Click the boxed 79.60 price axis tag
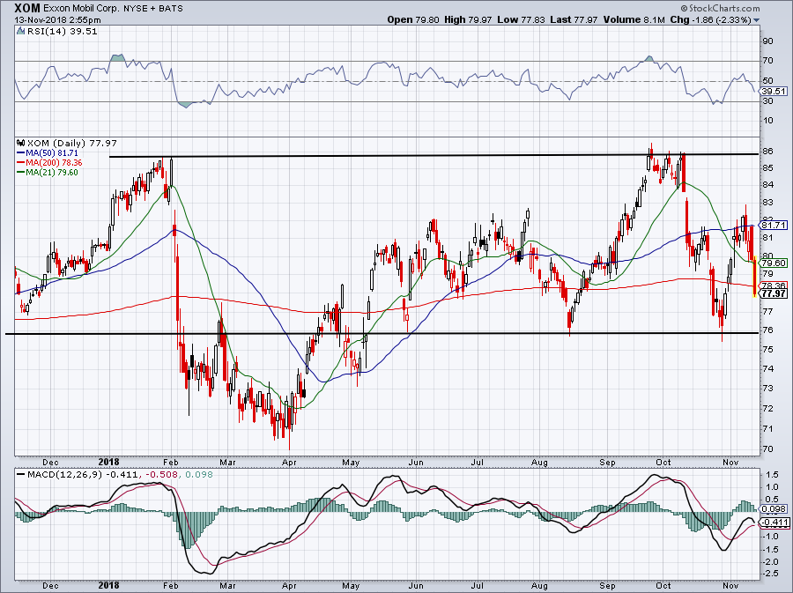Image resolution: width=793 pixels, height=593 pixels. point(774,263)
